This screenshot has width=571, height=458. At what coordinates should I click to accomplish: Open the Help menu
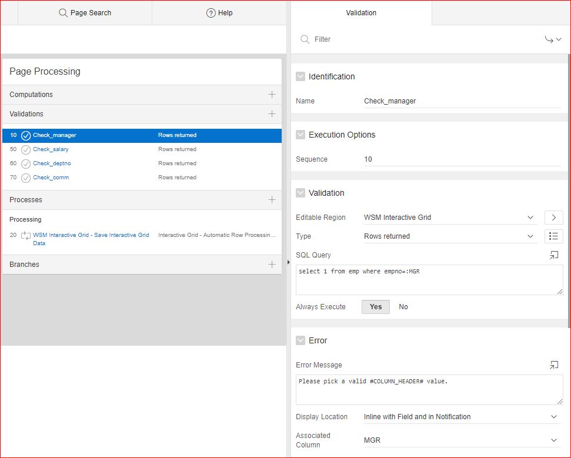point(219,13)
